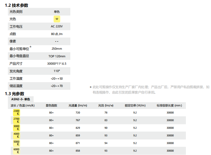Viewport: 211px width, 155px height.
Task: Click the highlighted 4000 K cell
Action: [17, 136]
